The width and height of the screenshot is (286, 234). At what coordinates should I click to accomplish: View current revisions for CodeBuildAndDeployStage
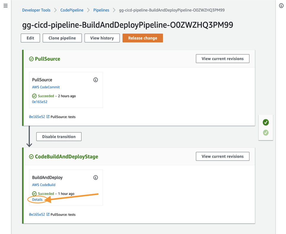[x=223, y=156]
